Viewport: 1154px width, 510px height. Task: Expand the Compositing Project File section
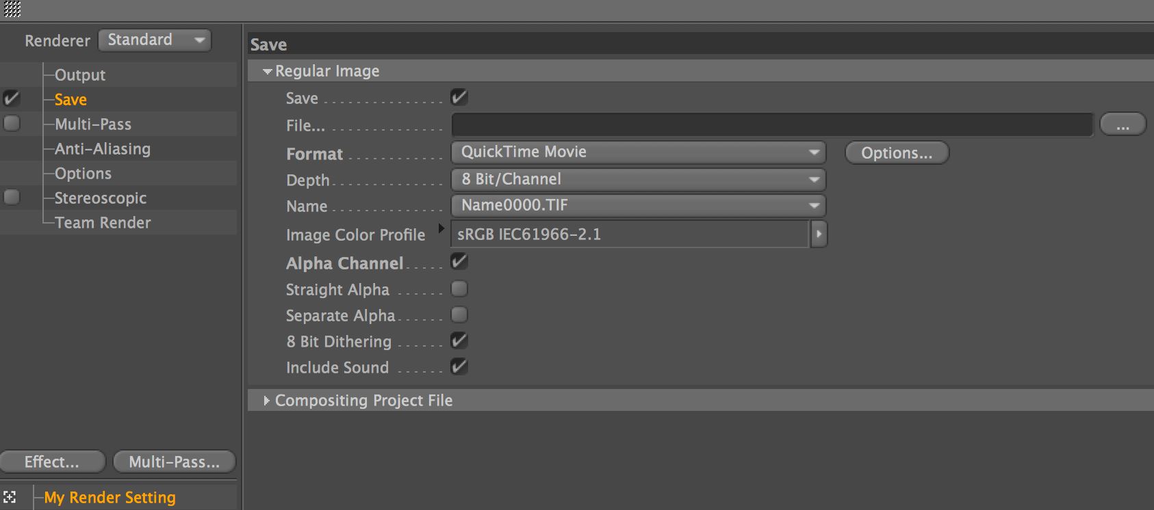[x=267, y=401]
